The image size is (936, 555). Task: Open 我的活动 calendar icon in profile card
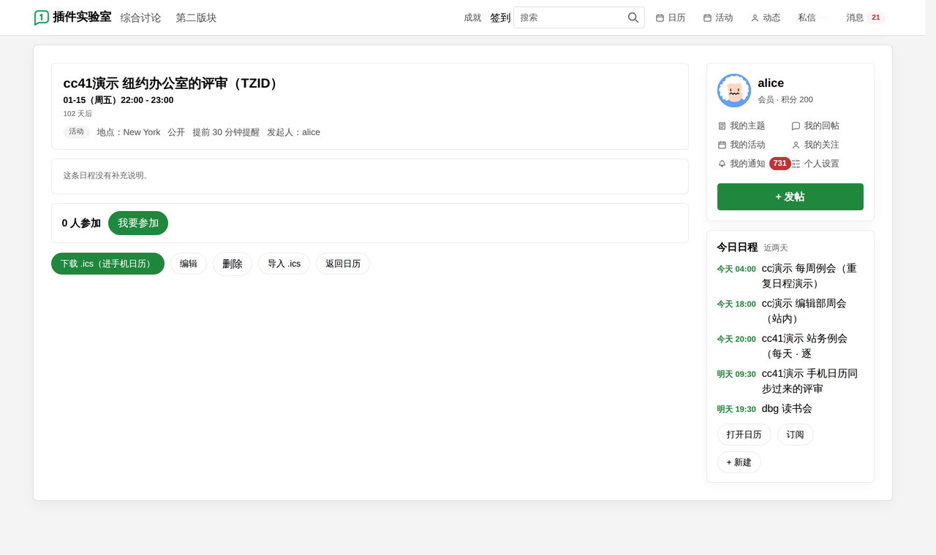722,145
